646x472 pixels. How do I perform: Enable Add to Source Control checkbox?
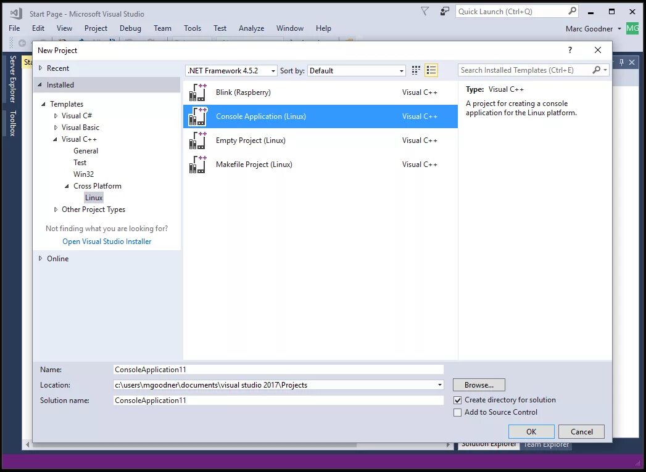pyautogui.click(x=457, y=412)
